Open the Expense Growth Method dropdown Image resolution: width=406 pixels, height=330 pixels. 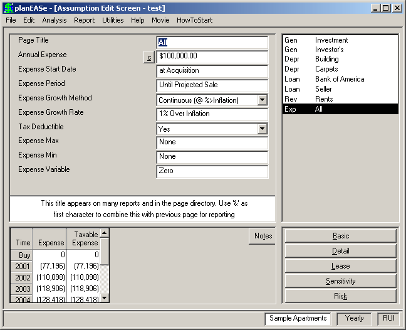coord(263,100)
